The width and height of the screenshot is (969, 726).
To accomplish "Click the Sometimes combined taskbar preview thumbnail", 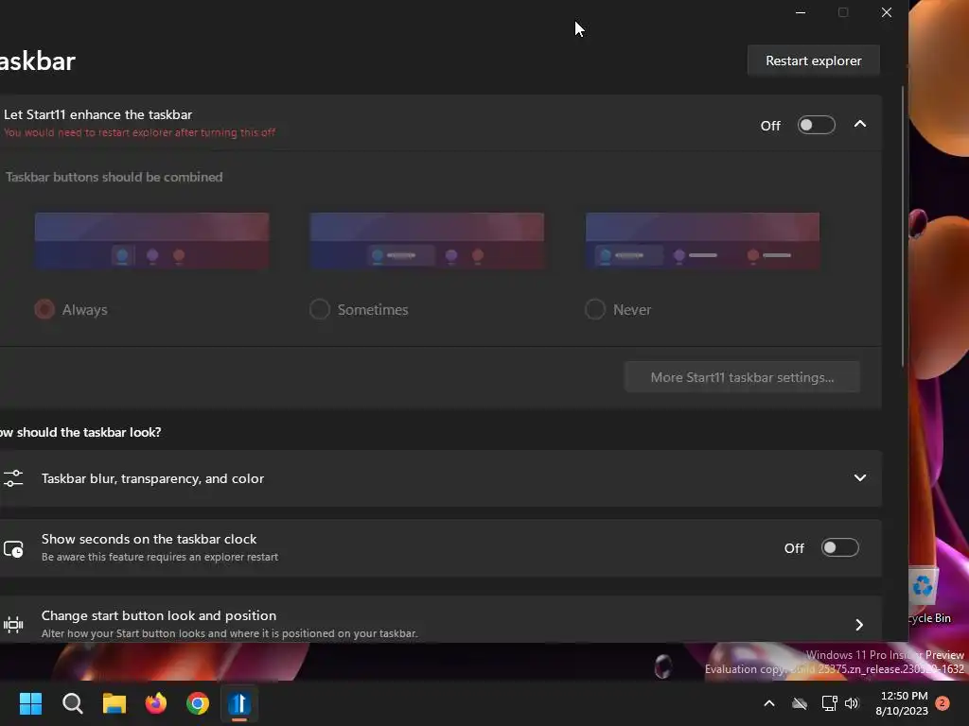I will click(x=427, y=241).
